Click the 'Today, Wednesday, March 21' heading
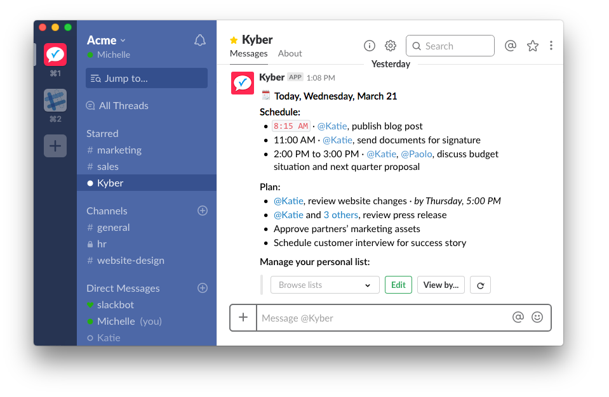Viewport: 609px width, 397px height. 335,96
